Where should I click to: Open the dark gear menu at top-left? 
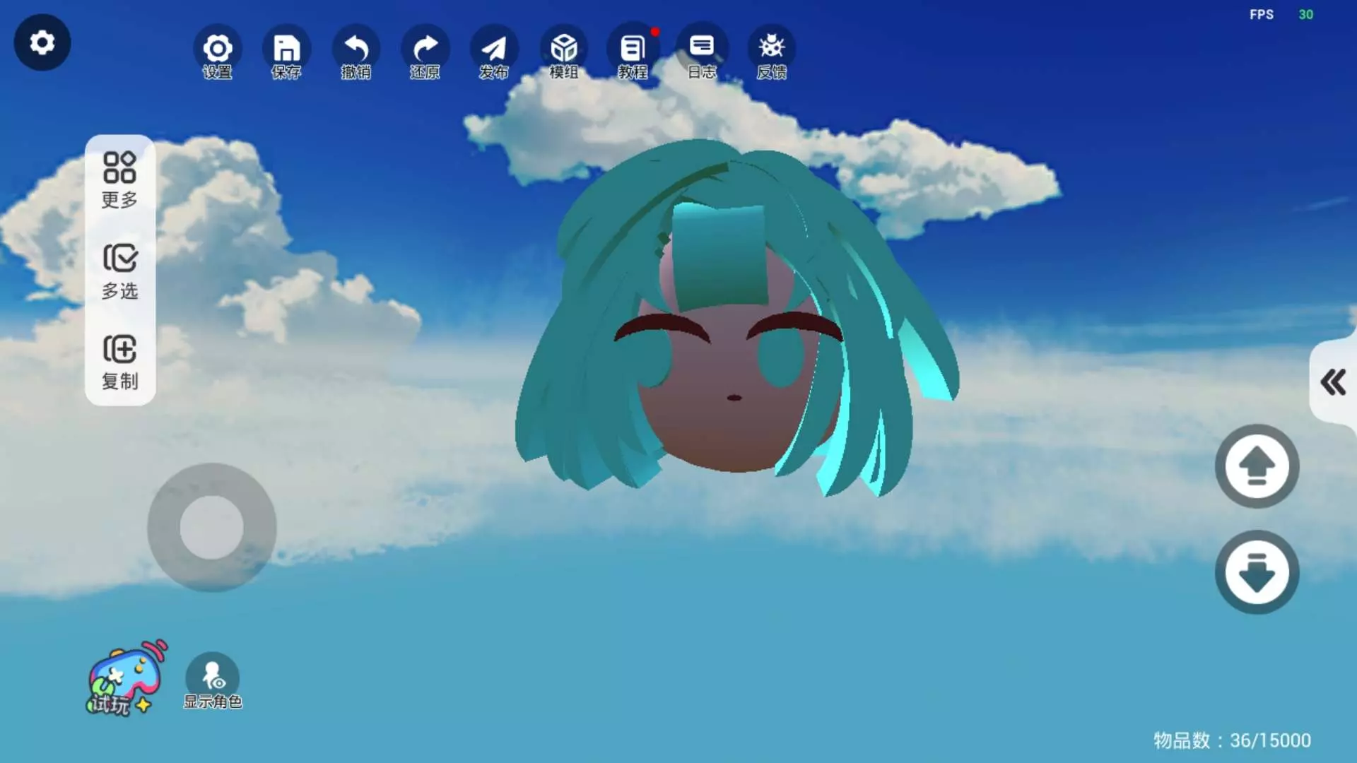(x=42, y=42)
